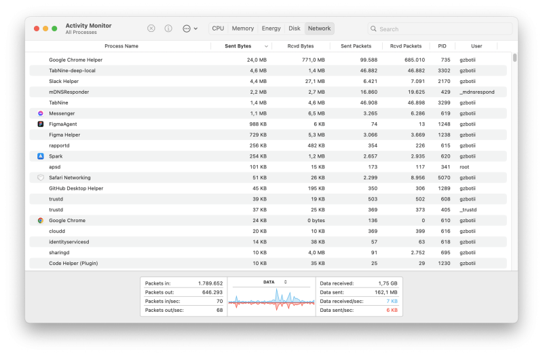Click the 0 bytes received cell
This screenshot has height=356, width=543.
tap(316, 221)
